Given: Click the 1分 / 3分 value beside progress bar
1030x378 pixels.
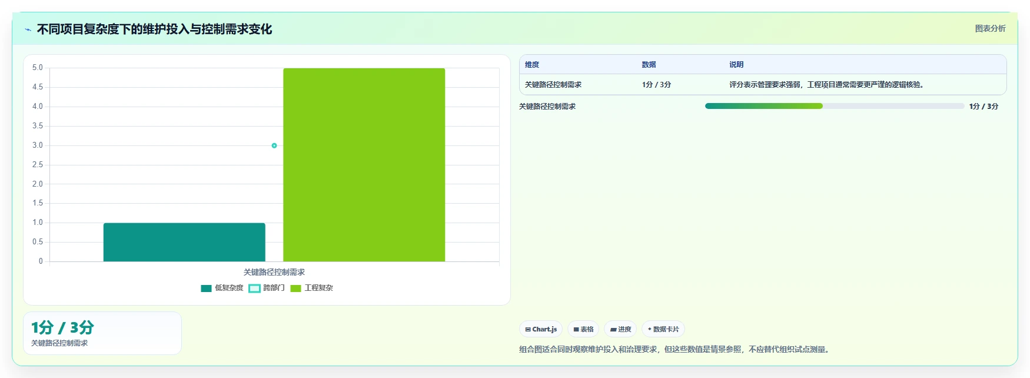Looking at the screenshot, I should click(984, 107).
